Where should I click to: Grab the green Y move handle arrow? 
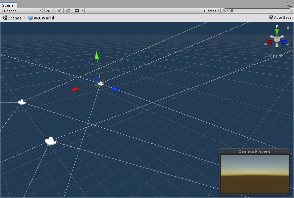coord(97,55)
